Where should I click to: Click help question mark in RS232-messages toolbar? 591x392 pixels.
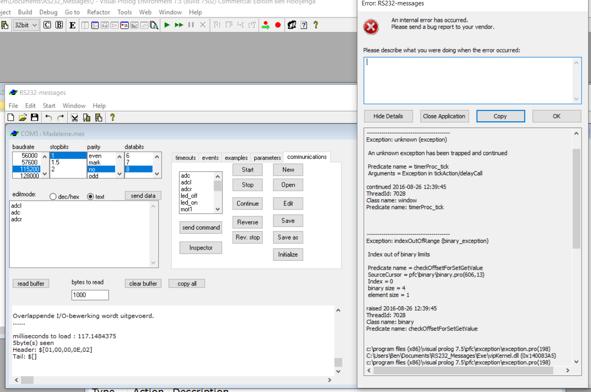click(x=113, y=118)
